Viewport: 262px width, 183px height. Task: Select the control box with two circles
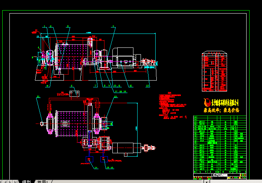coord(74,93)
